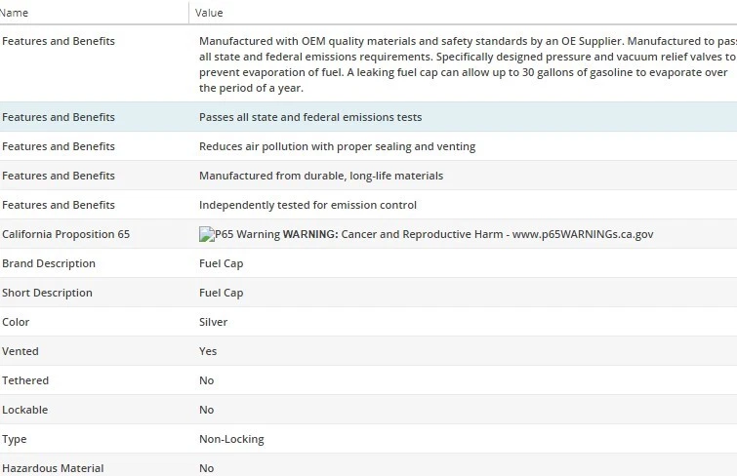The height and width of the screenshot is (476, 737).
Task: Select the 'Silver' color value
Action: point(213,322)
